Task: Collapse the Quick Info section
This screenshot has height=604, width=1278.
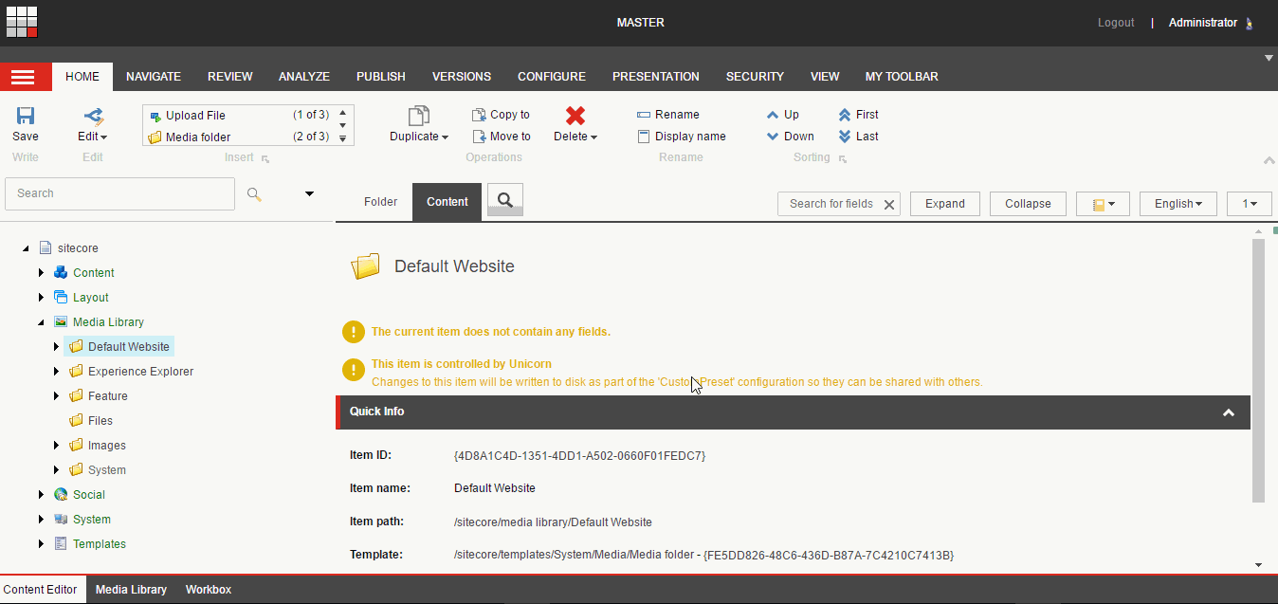Action: tap(1229, 412)
